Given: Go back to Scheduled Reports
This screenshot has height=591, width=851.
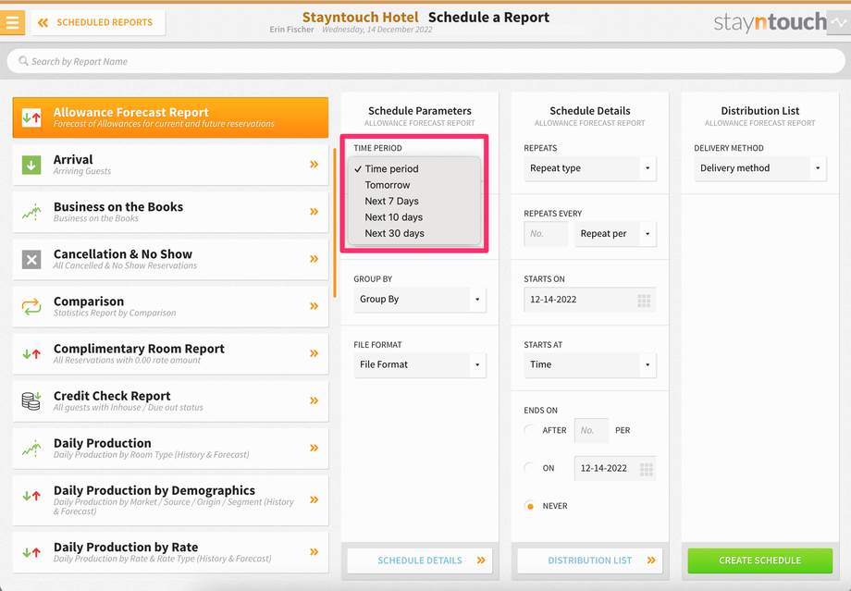Looking at the screenshot, I should click(x=98, y=23).
